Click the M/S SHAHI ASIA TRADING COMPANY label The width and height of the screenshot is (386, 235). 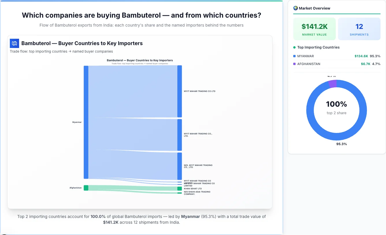[x=197, y=193]
